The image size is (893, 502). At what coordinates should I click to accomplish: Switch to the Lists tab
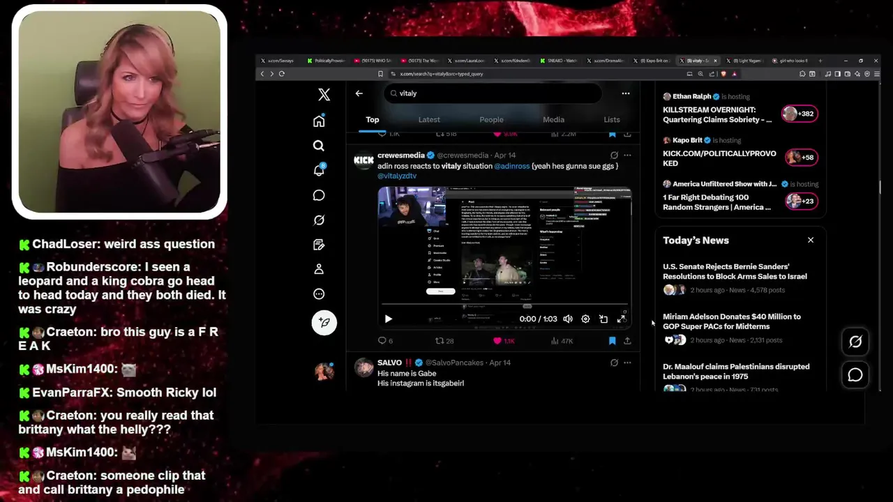612,120
